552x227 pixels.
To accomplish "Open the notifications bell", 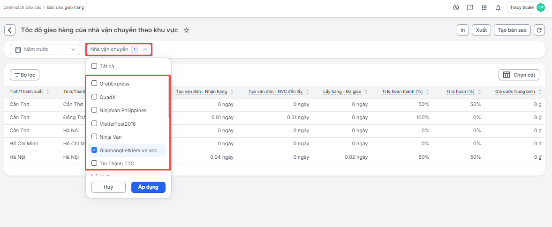I will [498, 7].
